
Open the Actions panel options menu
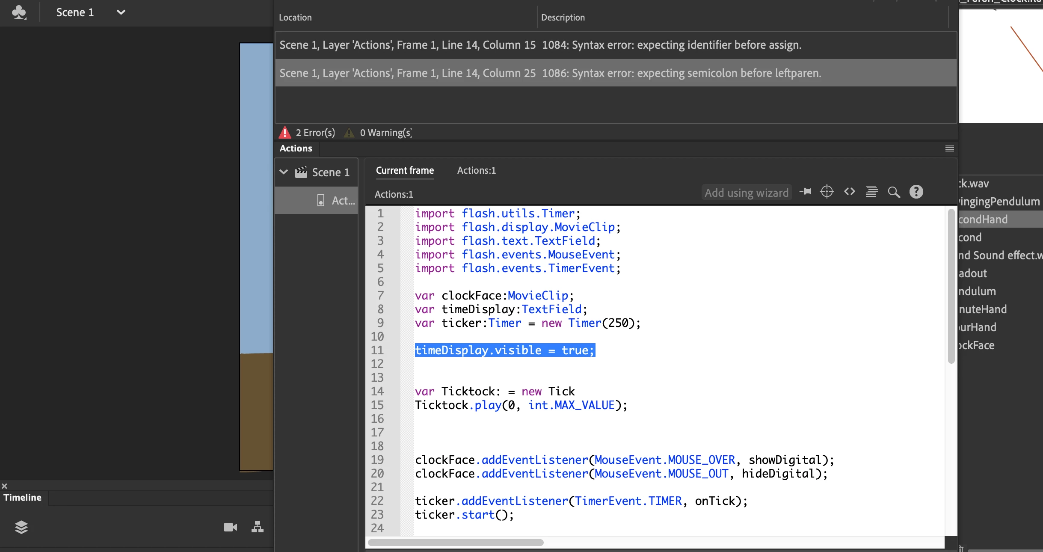click(949, 148)
